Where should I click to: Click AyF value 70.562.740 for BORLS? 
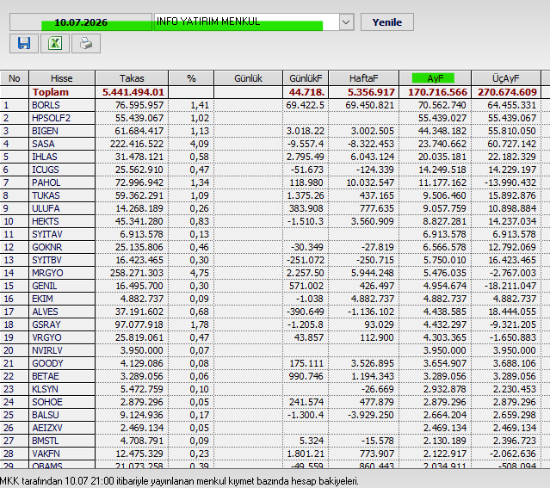click(442, 105)
